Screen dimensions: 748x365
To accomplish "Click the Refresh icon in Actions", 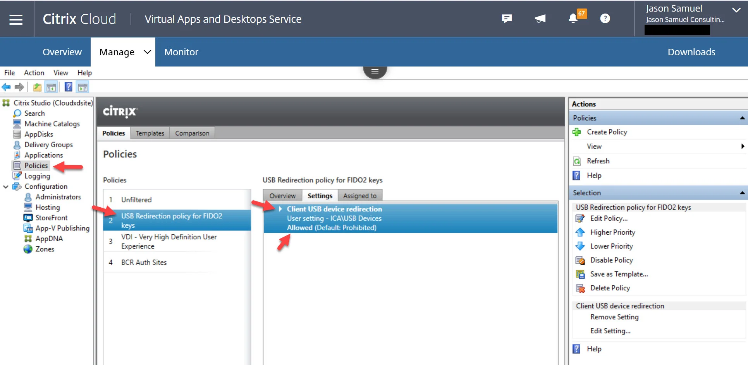I will point(577,161).
